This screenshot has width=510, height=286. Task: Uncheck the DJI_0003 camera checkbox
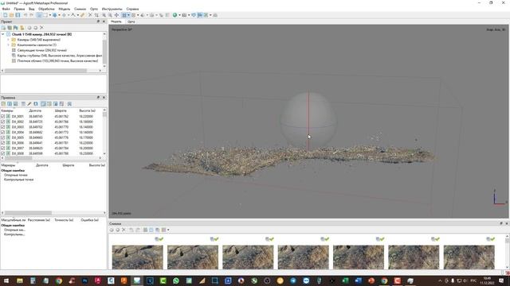pos(3,127)
